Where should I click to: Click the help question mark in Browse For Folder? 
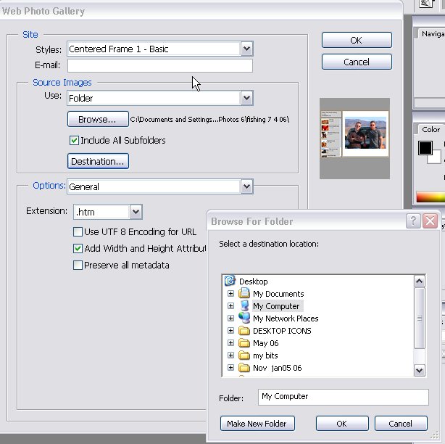(x=413, y=221)
